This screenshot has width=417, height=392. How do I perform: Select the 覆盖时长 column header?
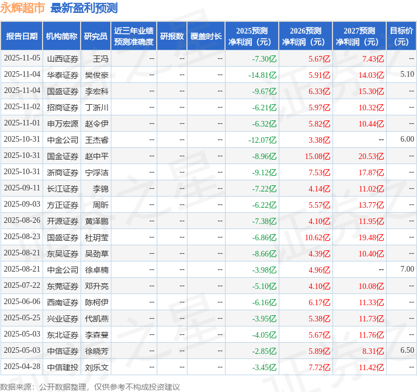coord(206,36)
